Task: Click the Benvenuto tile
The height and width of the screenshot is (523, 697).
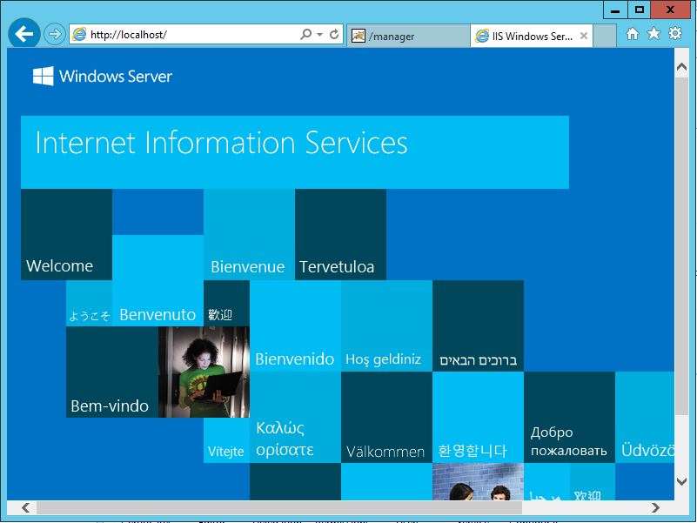Action: [x=157, y=280]
